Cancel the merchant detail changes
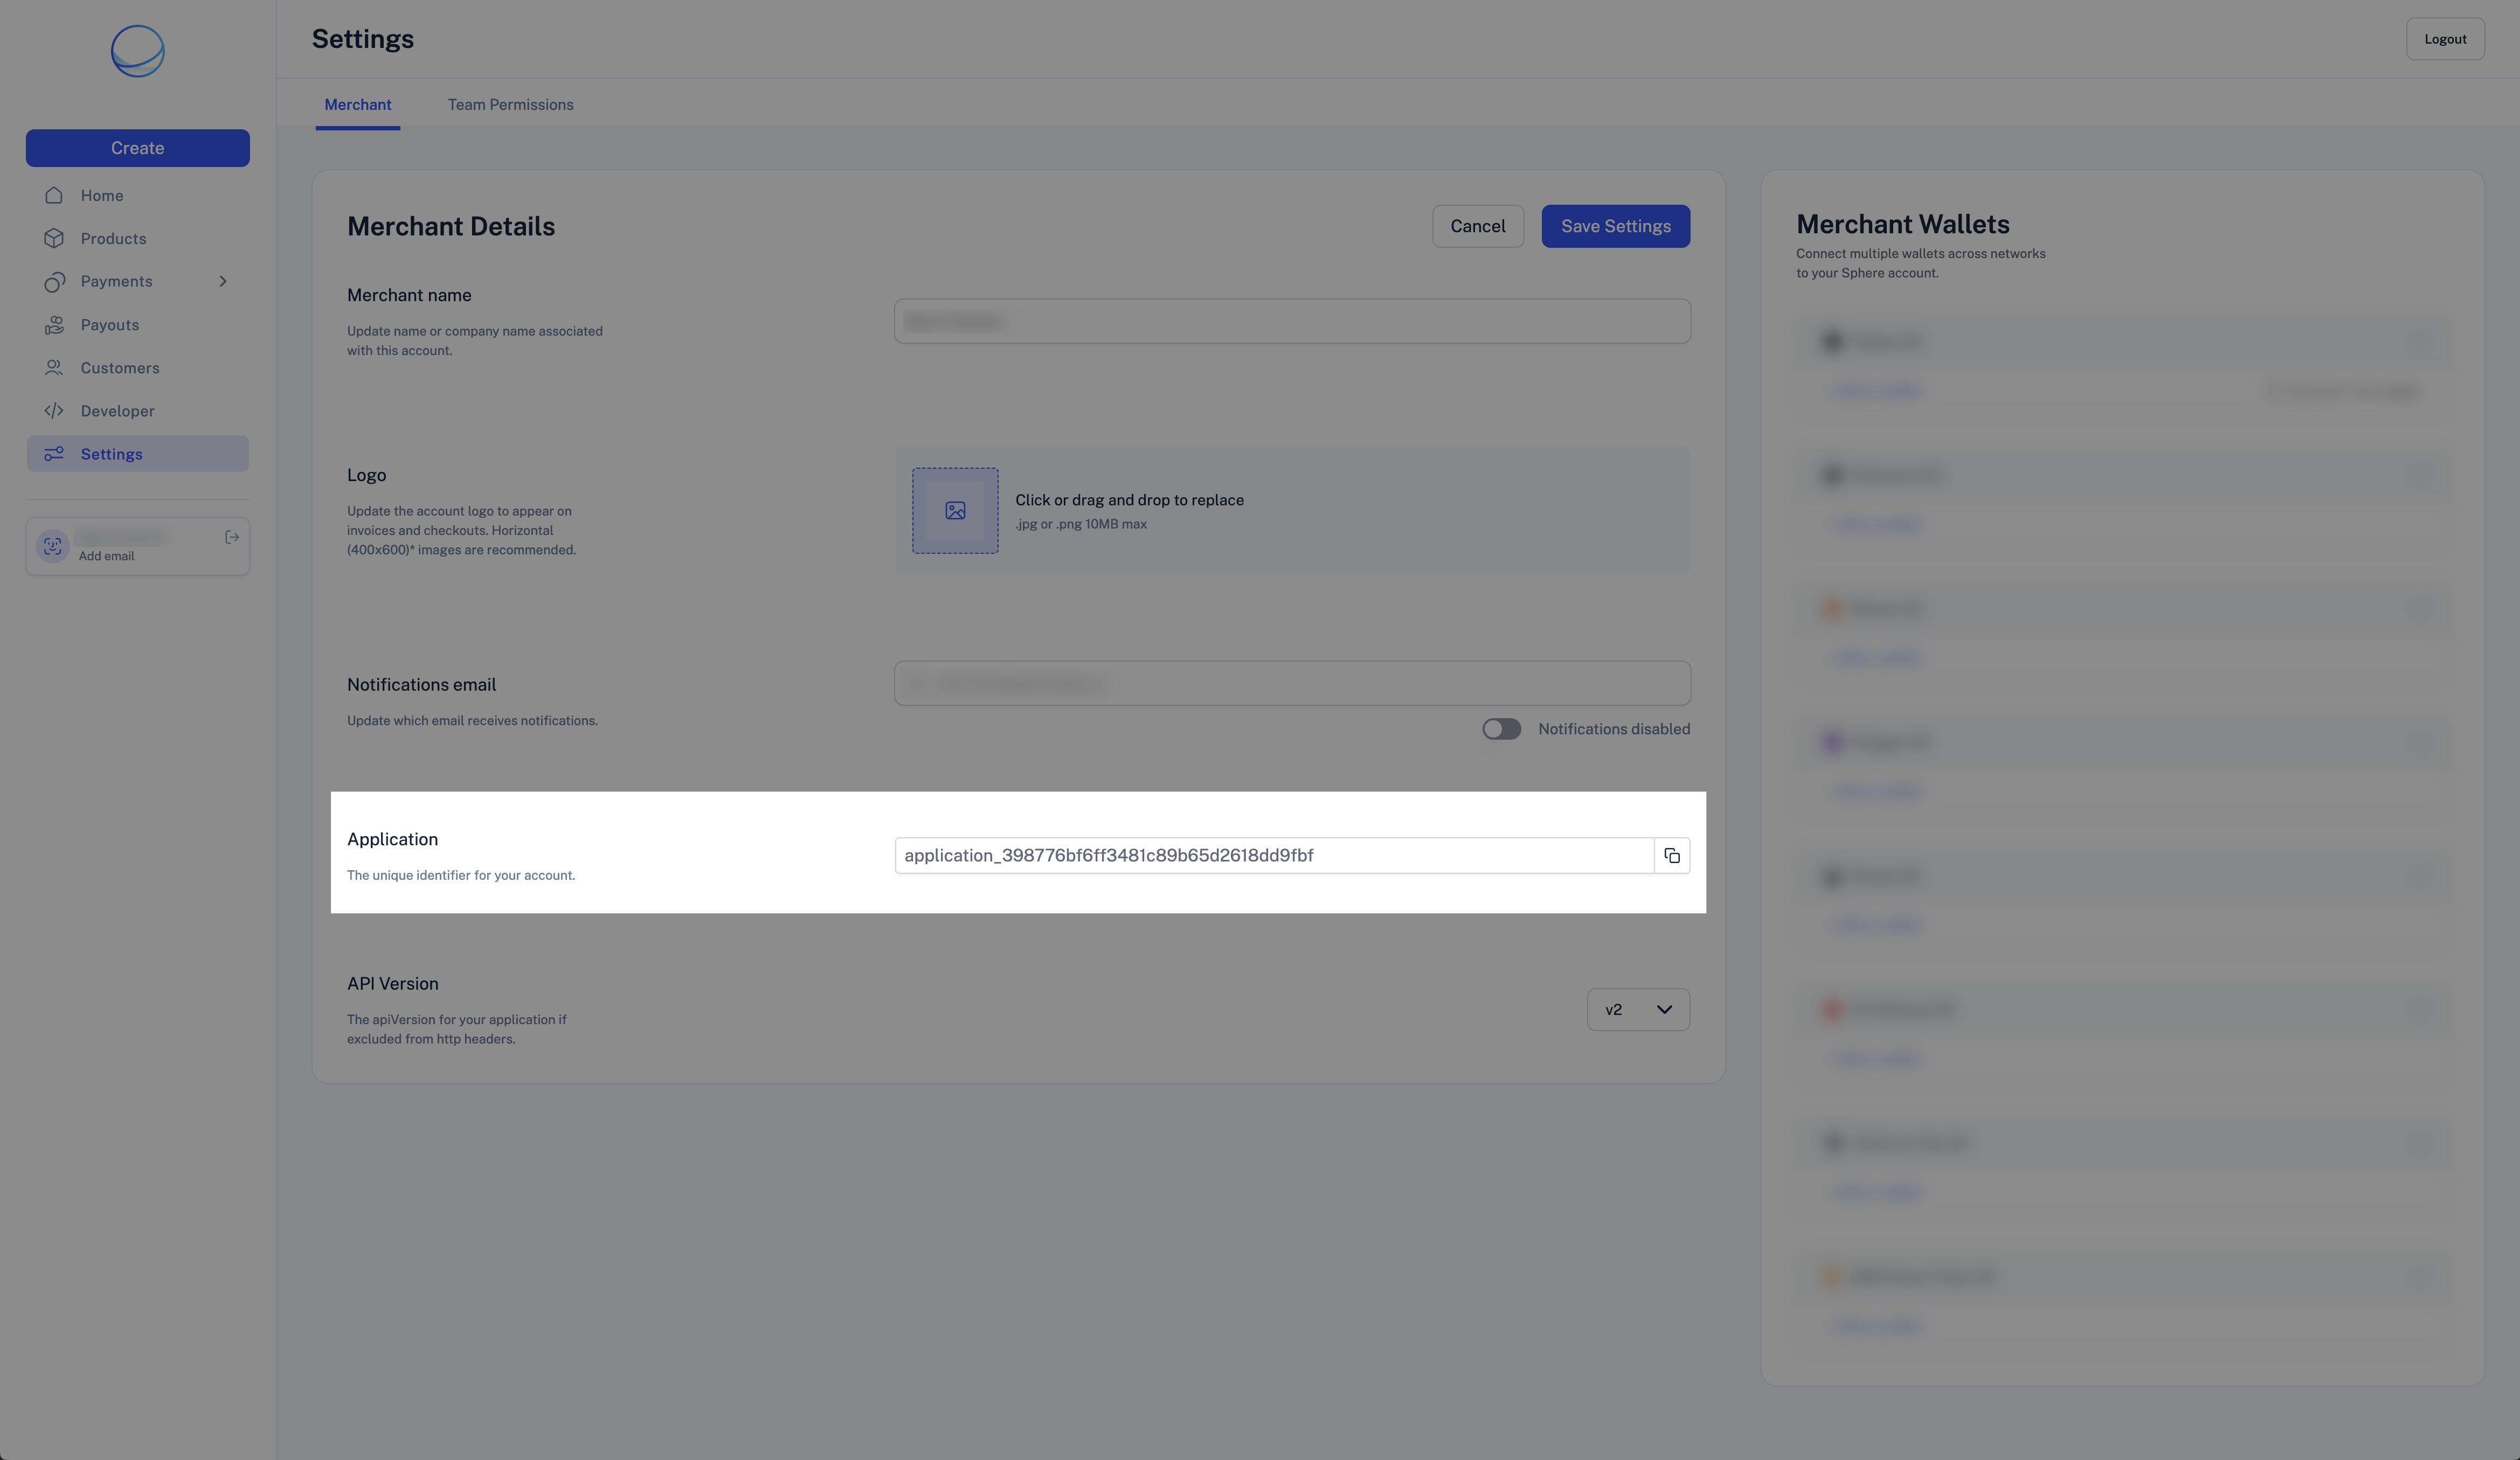Screen dimensions: 2520x1460 point(1477,227)
